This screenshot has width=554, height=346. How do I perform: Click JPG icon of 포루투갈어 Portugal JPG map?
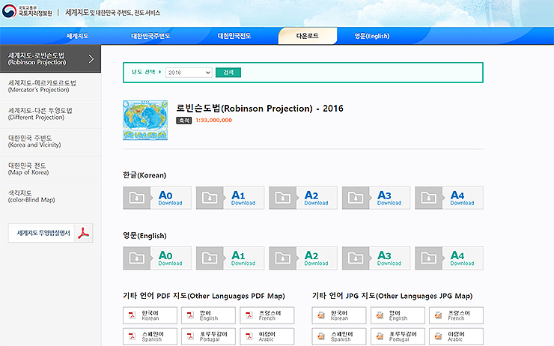coord(380,336)
